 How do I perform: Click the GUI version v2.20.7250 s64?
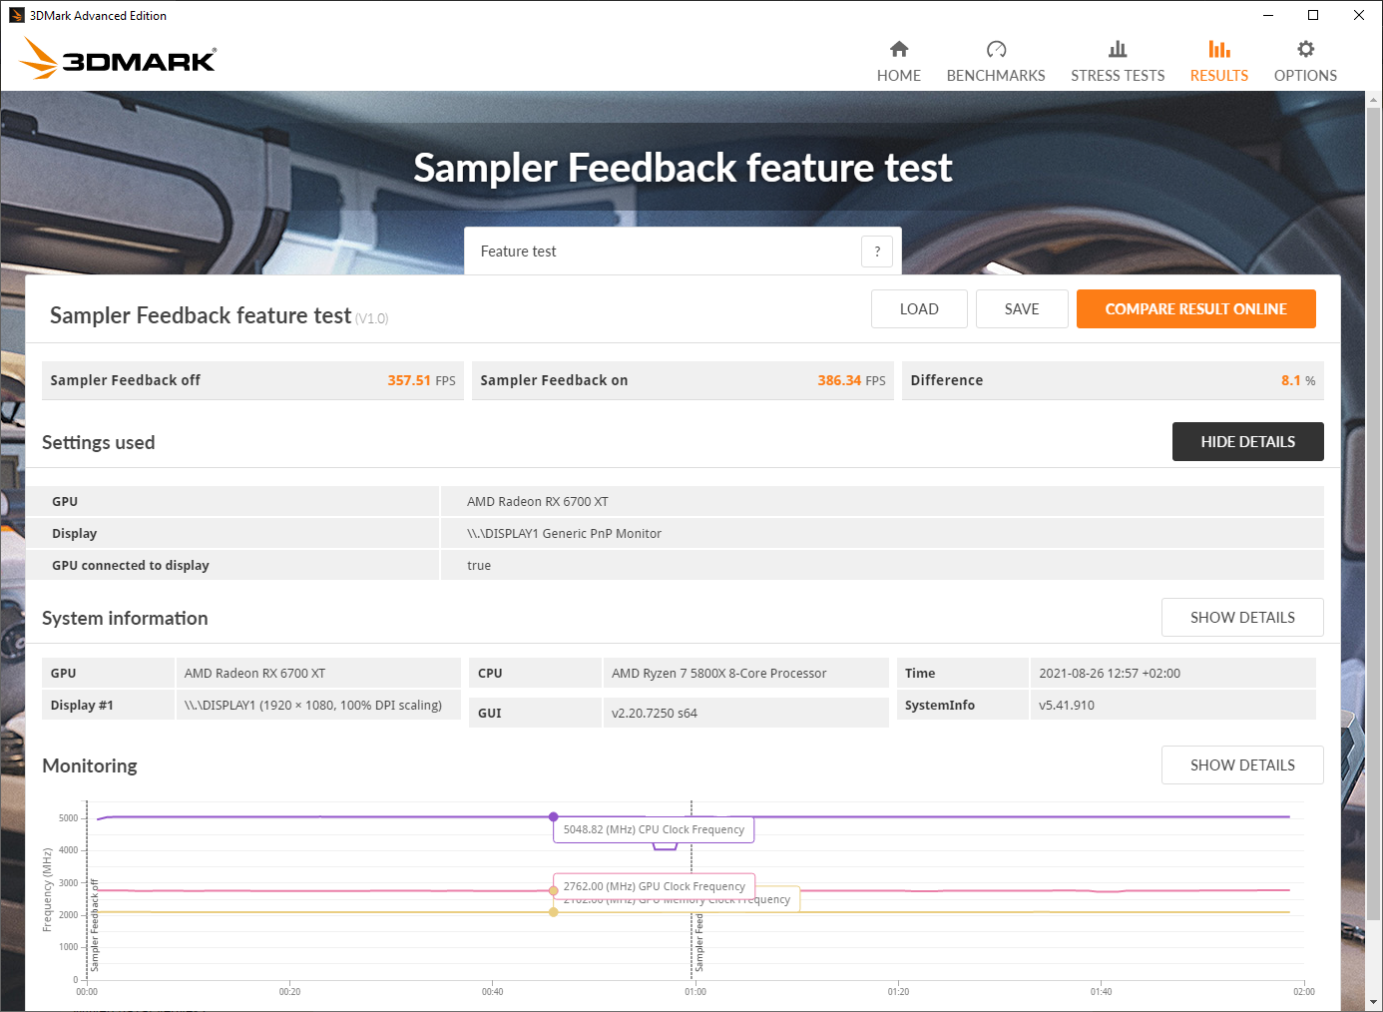(x=655, y=714)
